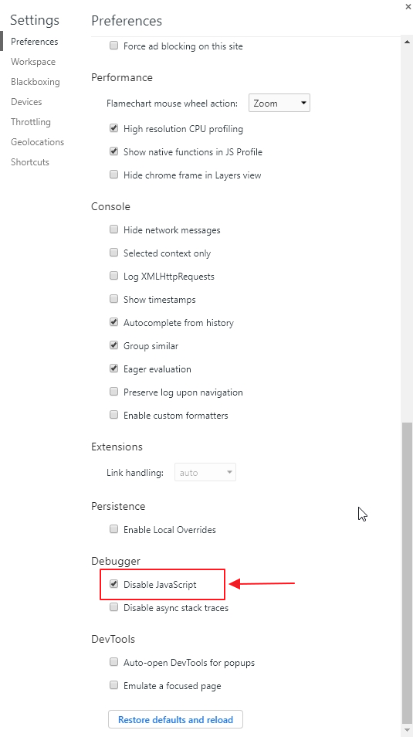413x737 pixels.
Task: Select the Throttling settings tab
Action: (x=31, y=122)
